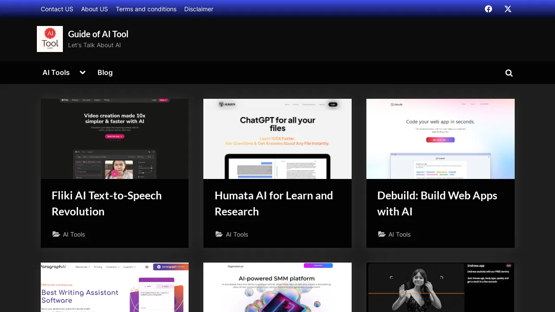Click folder icon under Fliki AI post
The height and width of the screenshot is (312, 555).
[56, 234]
